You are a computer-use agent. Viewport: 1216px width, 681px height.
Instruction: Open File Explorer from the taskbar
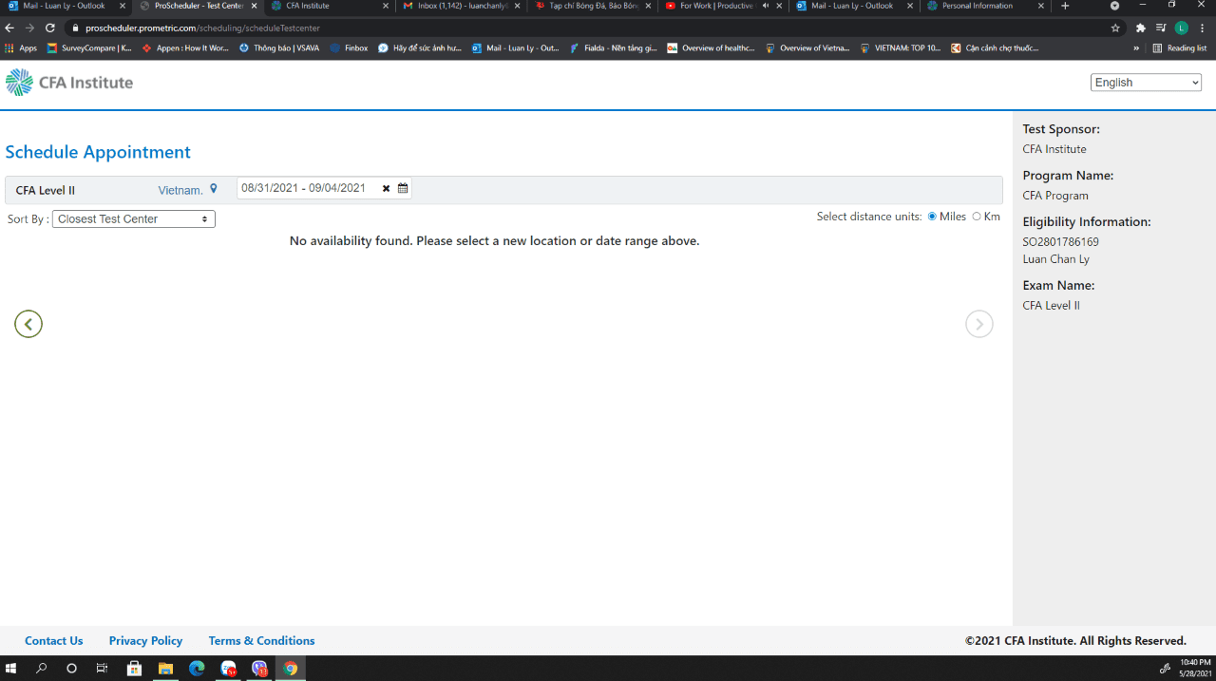(165, 669)
